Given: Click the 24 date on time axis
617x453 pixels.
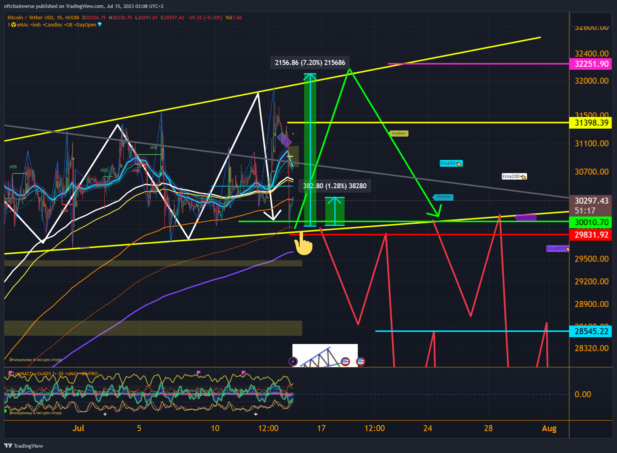Looking at the screenshot, I should click(x=428, y=428).
